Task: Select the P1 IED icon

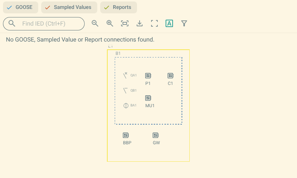Action: coord(148,76)
